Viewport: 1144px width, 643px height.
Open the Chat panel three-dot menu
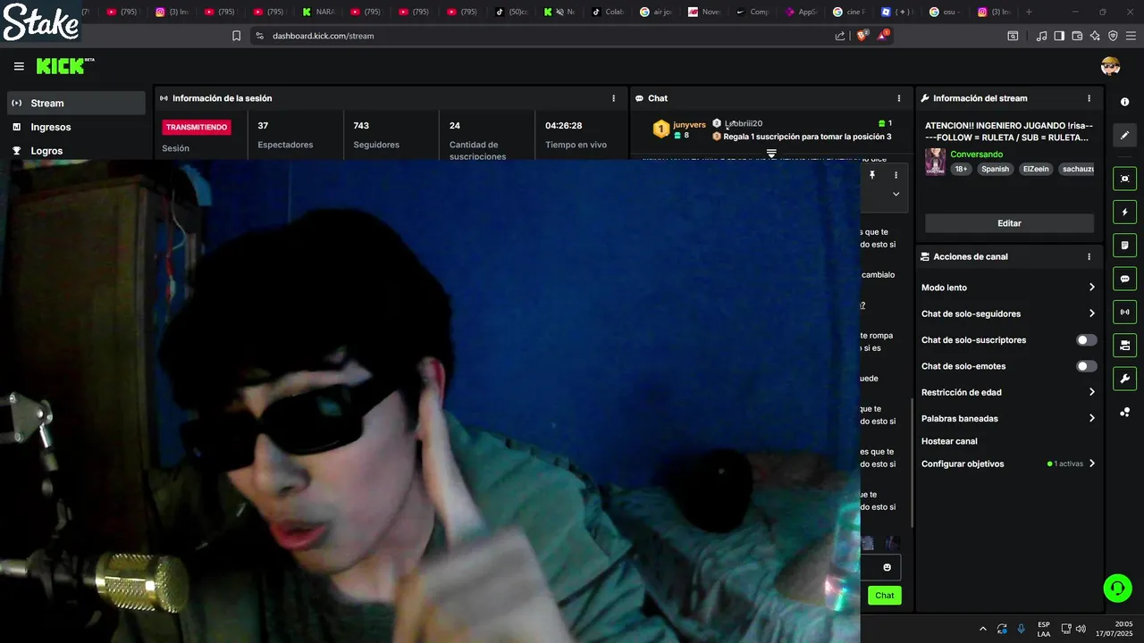click(x=899, y=98)
